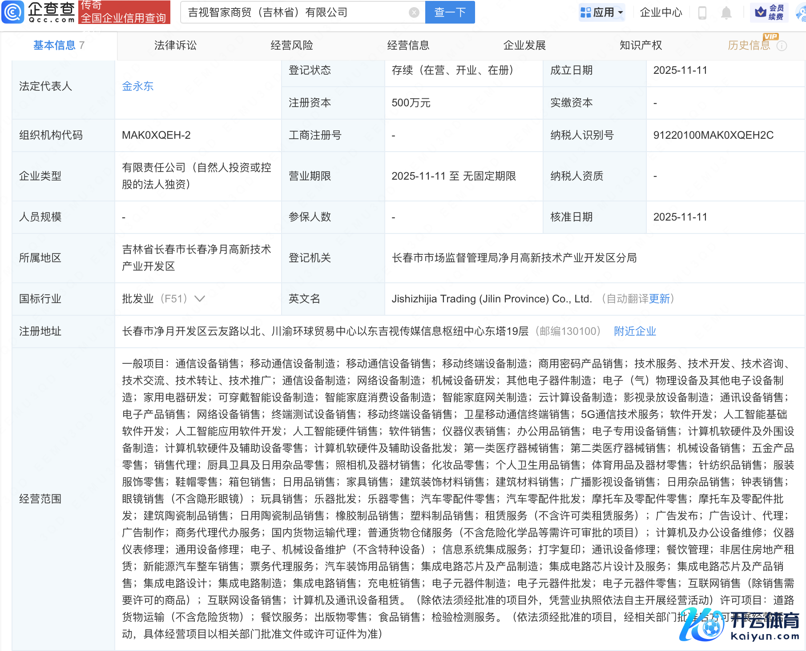The height and width of the screenshot is (651, 806).
Task: Open the mobile phone app icon
Action: pyautogui.click(x=702, y=12)
